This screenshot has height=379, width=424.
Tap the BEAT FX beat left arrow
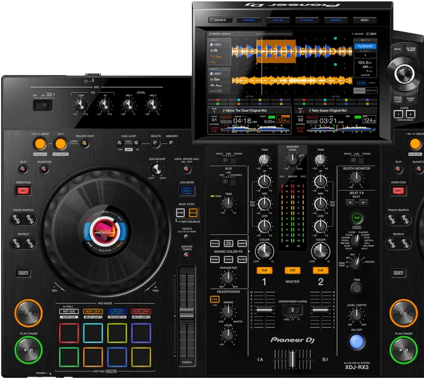tap(350, 203)
